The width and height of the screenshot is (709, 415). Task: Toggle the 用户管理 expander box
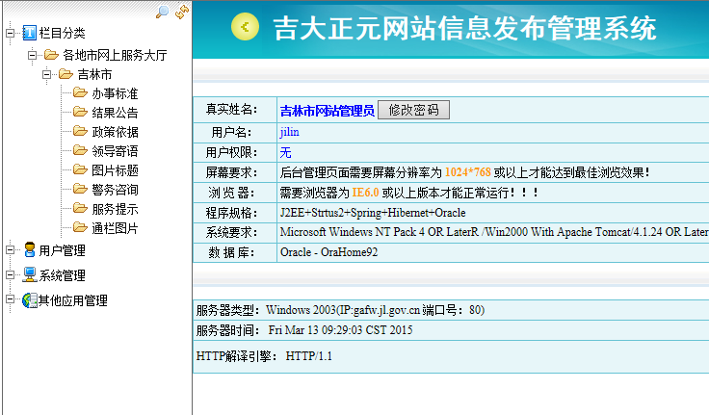click(10, 249)
